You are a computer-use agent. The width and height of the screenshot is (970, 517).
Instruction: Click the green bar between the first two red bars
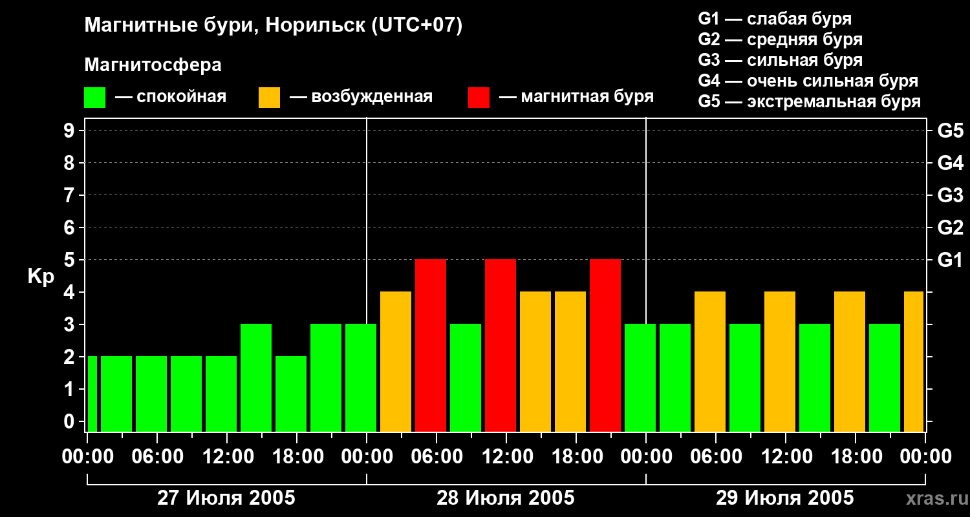[x=466, y=377]
